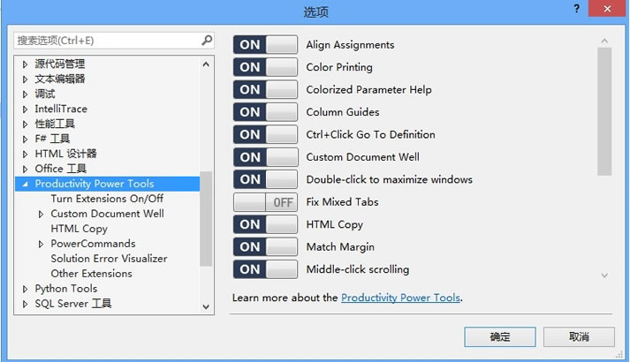Expand the IntelliTrace node arrow
Screen dimensions: 630x362
click(x=25, y=109)
